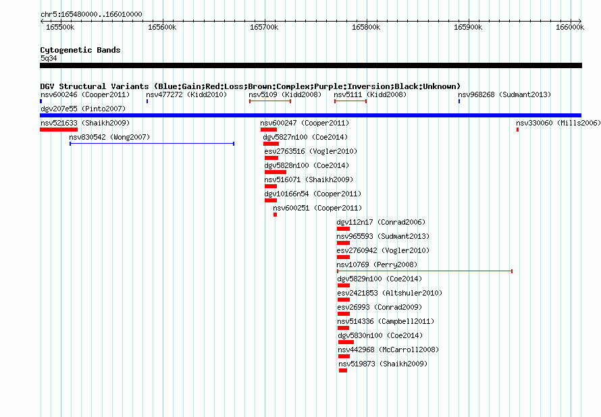Click the nsv600251 (Cooper2011) label
Viewport: 601px width, 417px height.
point(317,208)
